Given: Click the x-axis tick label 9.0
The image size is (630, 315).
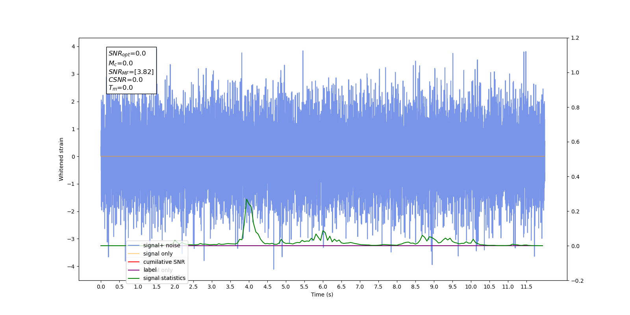Looking at the screenshot, I should [434, 287].
